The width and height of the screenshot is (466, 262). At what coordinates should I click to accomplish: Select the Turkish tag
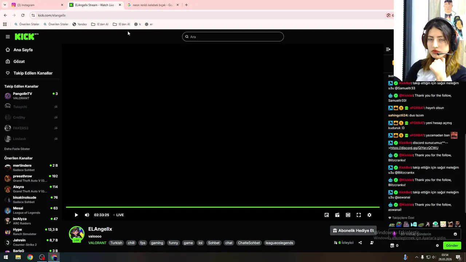pyautogui.click(x=116, y=243)
